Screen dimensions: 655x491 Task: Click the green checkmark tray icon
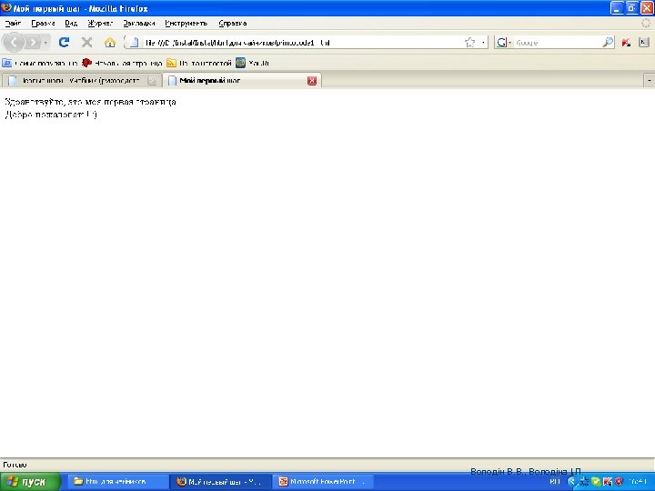596,482
